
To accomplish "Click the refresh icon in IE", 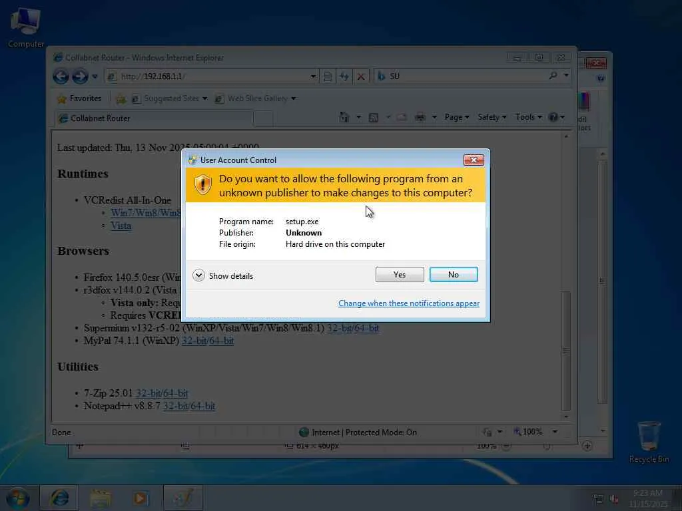I will pos(344,77).
